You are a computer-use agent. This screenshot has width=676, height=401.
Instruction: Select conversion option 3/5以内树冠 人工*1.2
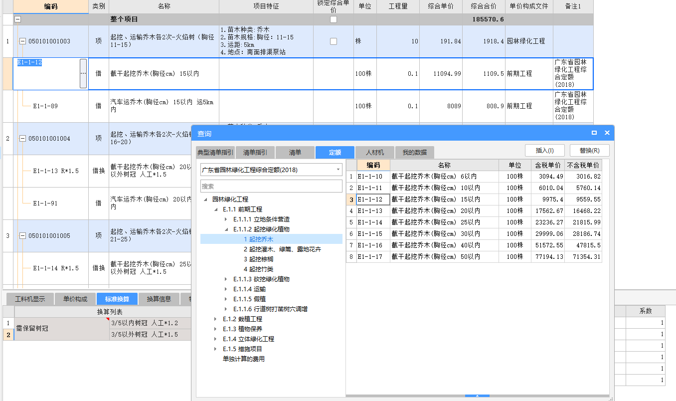pyautogui.click(x=151, y=323)
